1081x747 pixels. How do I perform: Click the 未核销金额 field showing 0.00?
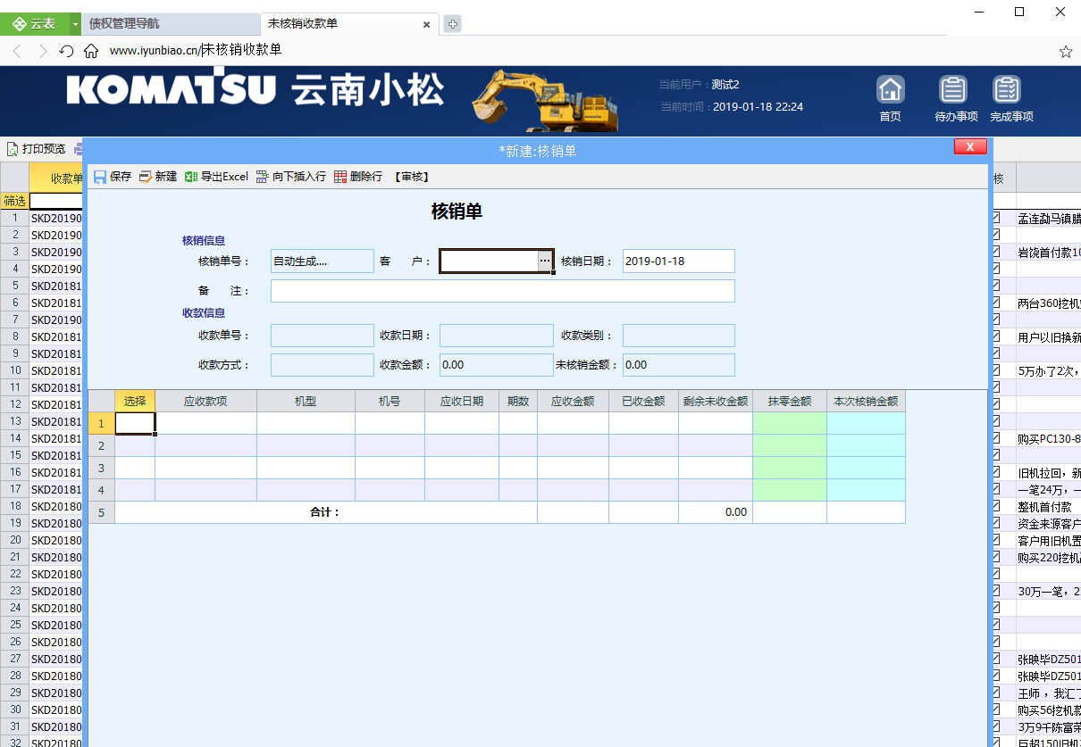coord(679,365)
